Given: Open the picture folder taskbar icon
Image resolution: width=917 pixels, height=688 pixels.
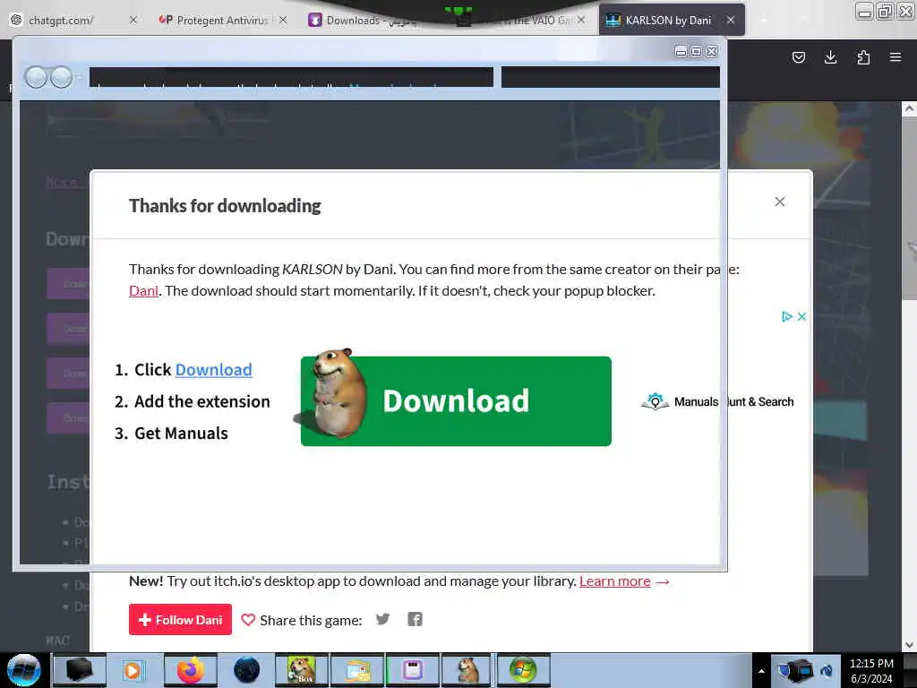Looking at the screenshot, I should 357,670.
